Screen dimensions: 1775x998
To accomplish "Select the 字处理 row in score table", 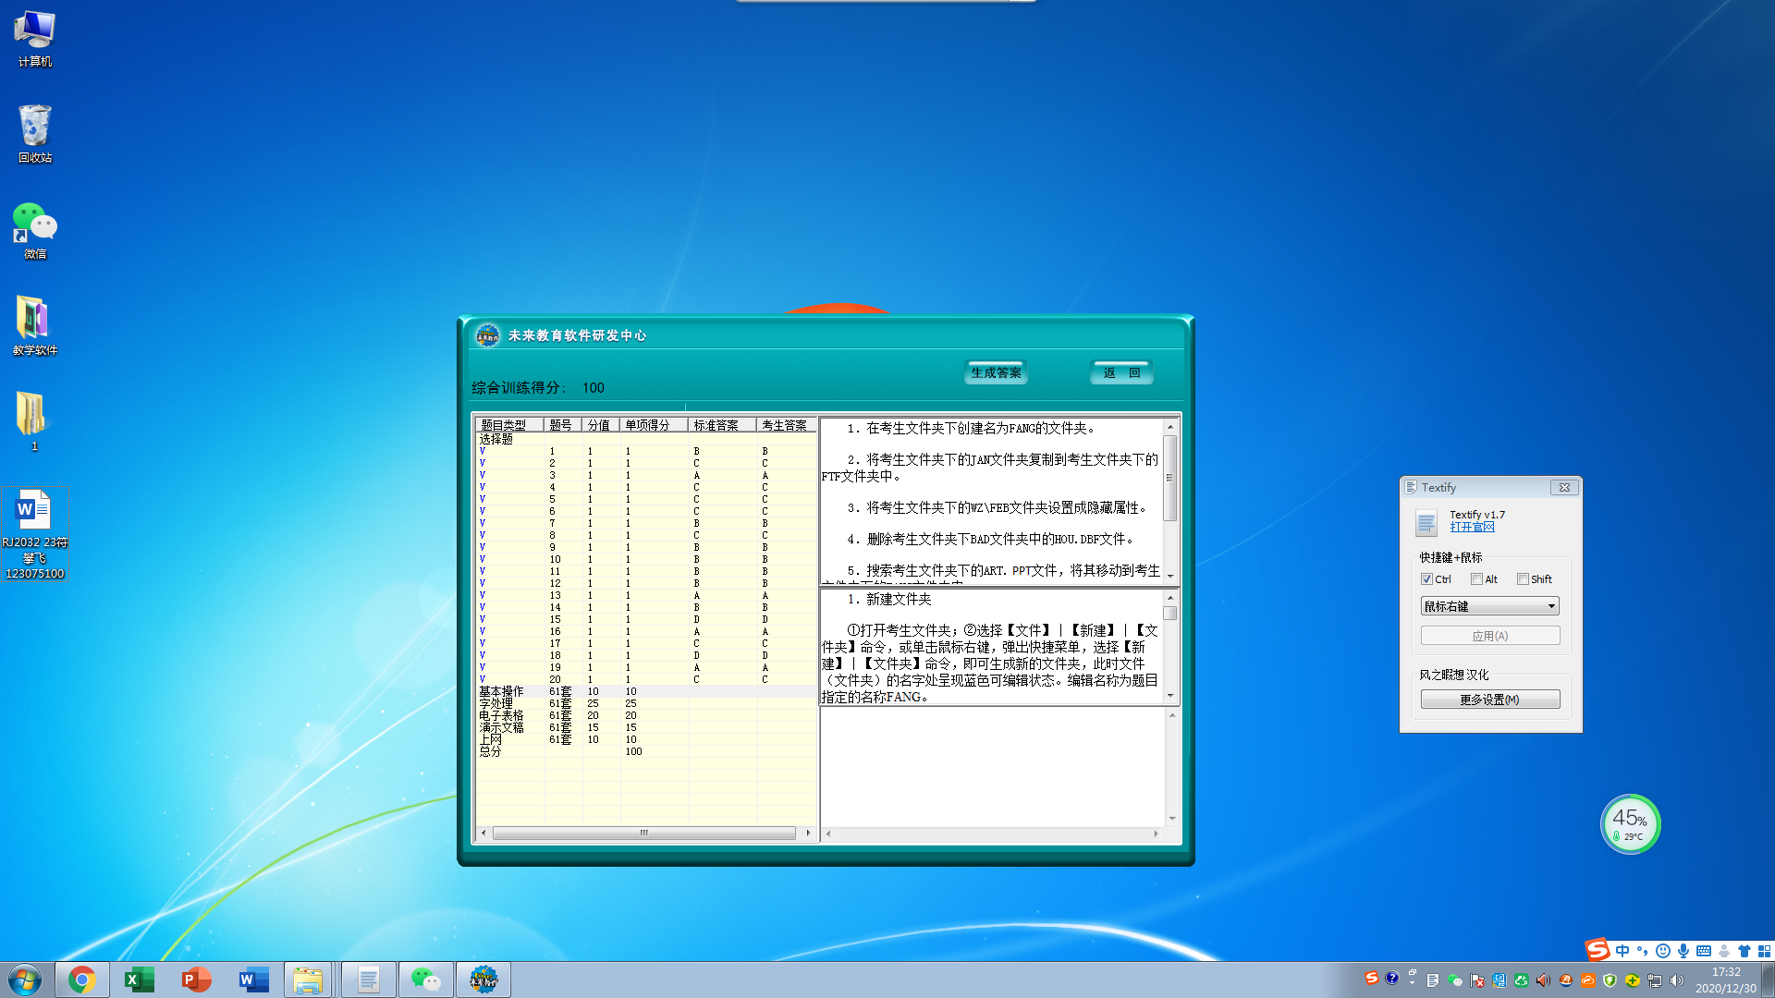I will click(x=646, y=703).
